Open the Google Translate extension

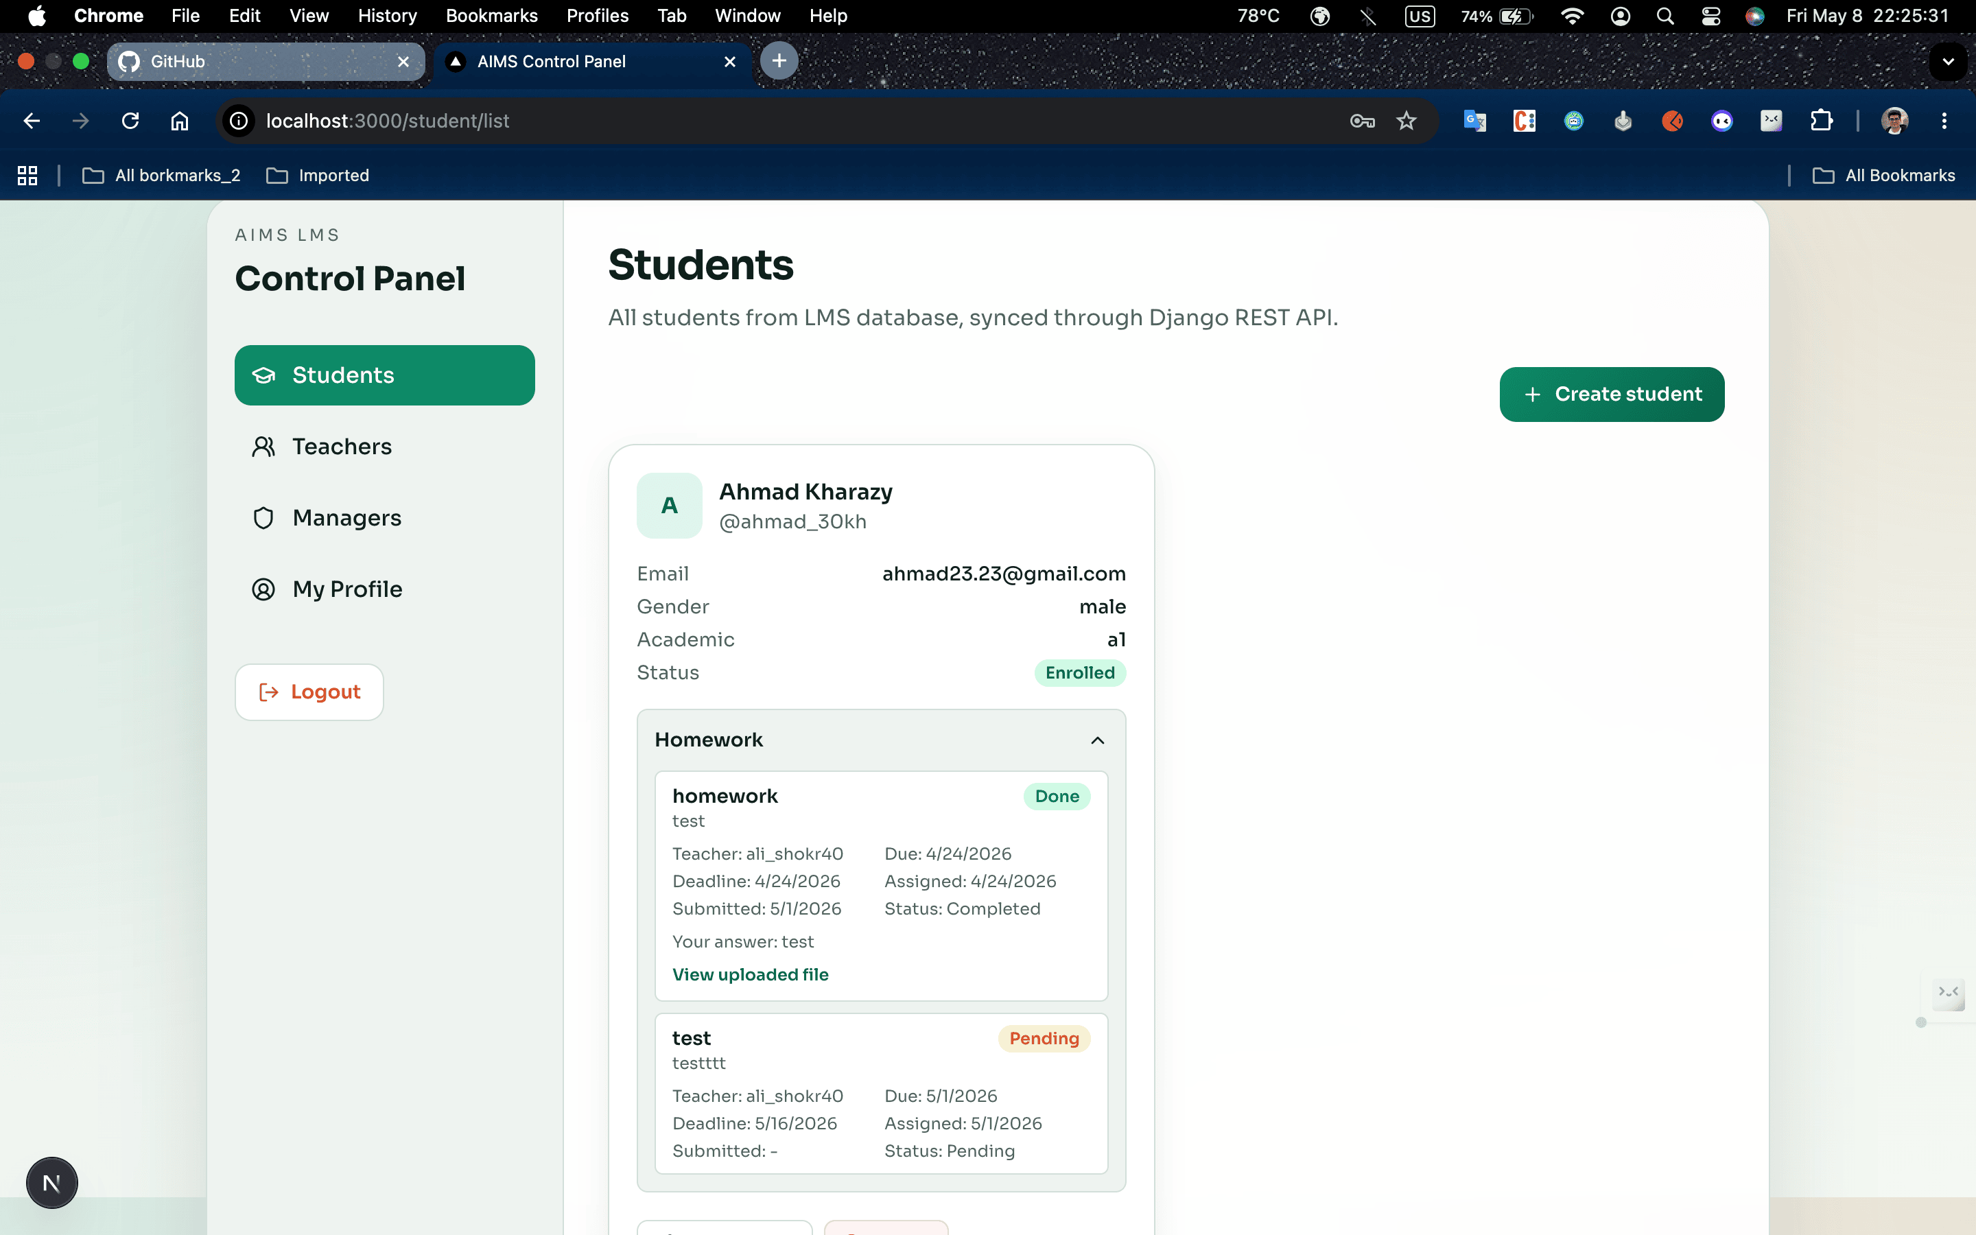point(1474,121)
